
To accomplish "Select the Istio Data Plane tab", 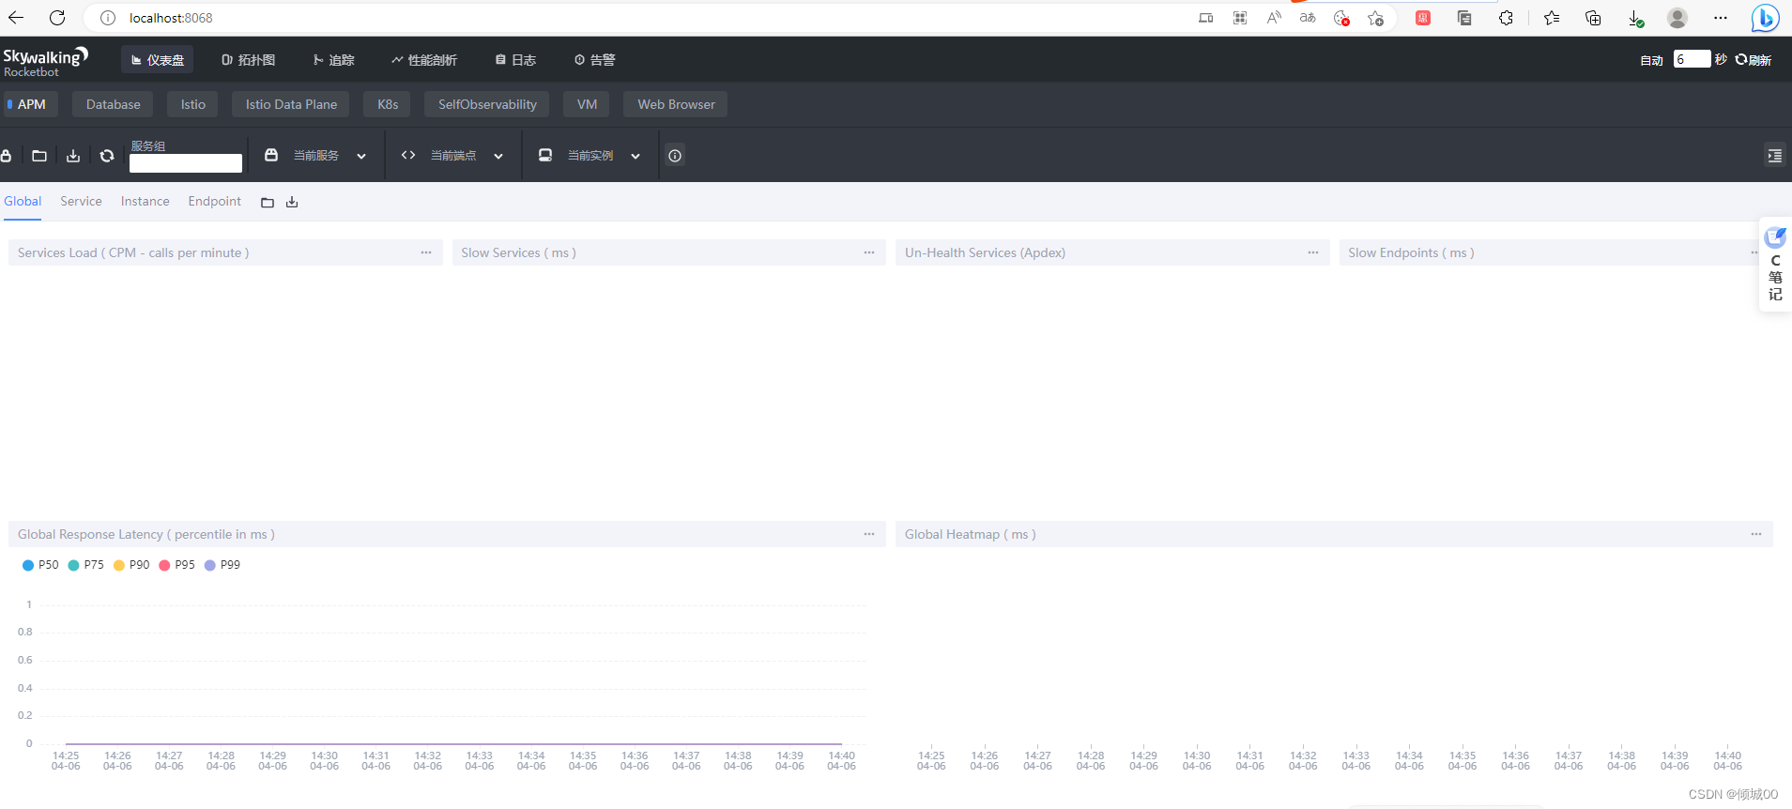I will click(291, 104).
